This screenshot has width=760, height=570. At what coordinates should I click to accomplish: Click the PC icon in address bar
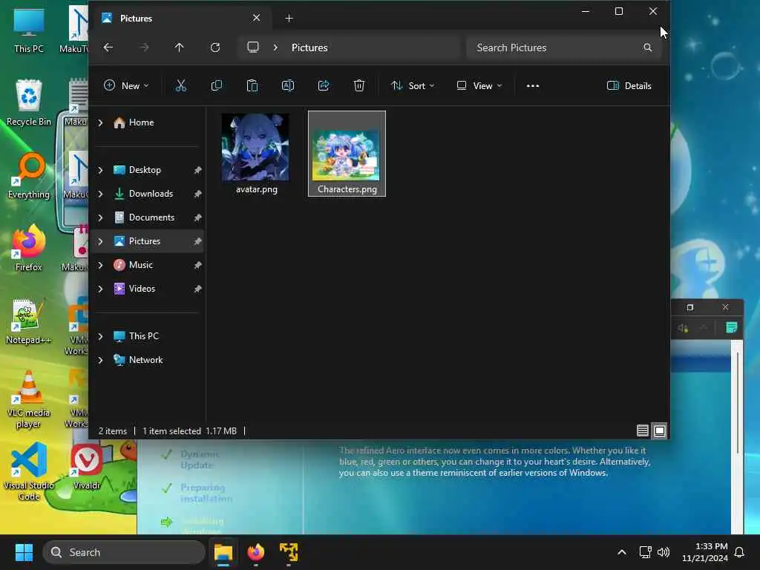point(253,47)
